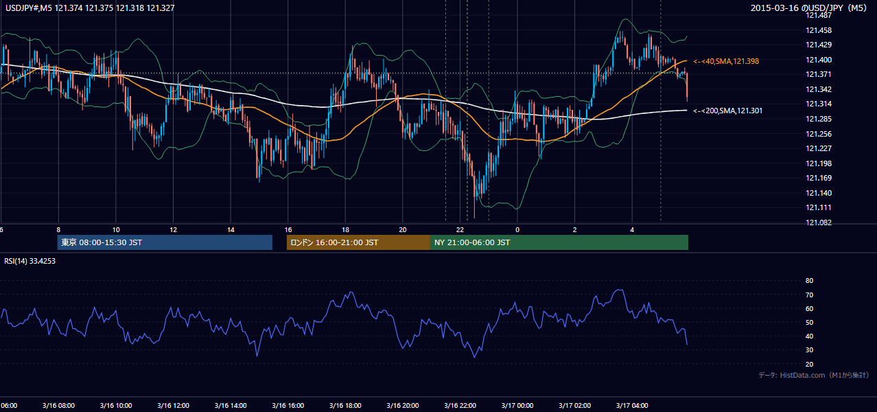Click the RSI level 40 label
The height and width of the screenshot is (412, 877).
coord(809,336)
